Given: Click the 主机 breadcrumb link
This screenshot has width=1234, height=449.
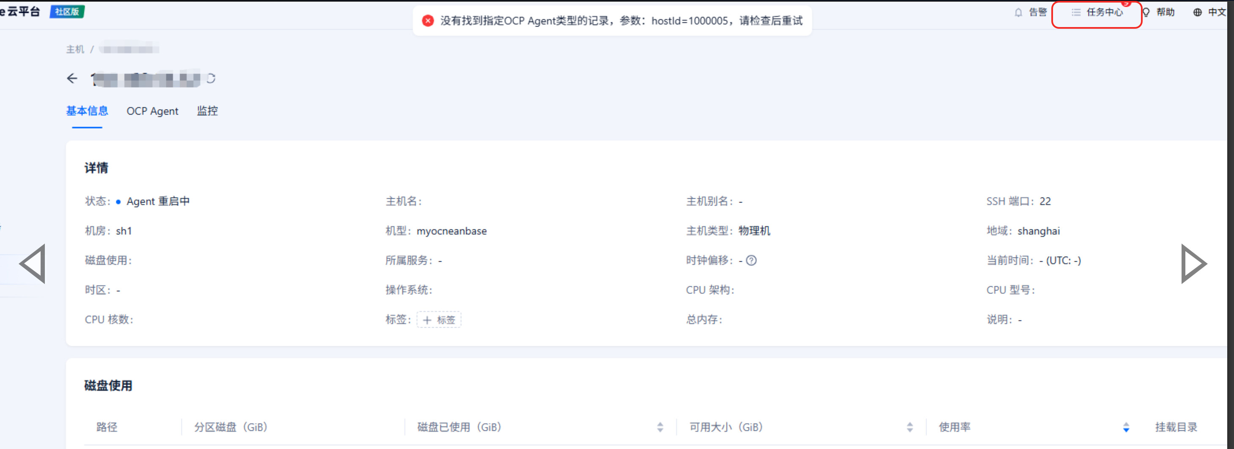Looking at the screenshot, I should 75,49.
